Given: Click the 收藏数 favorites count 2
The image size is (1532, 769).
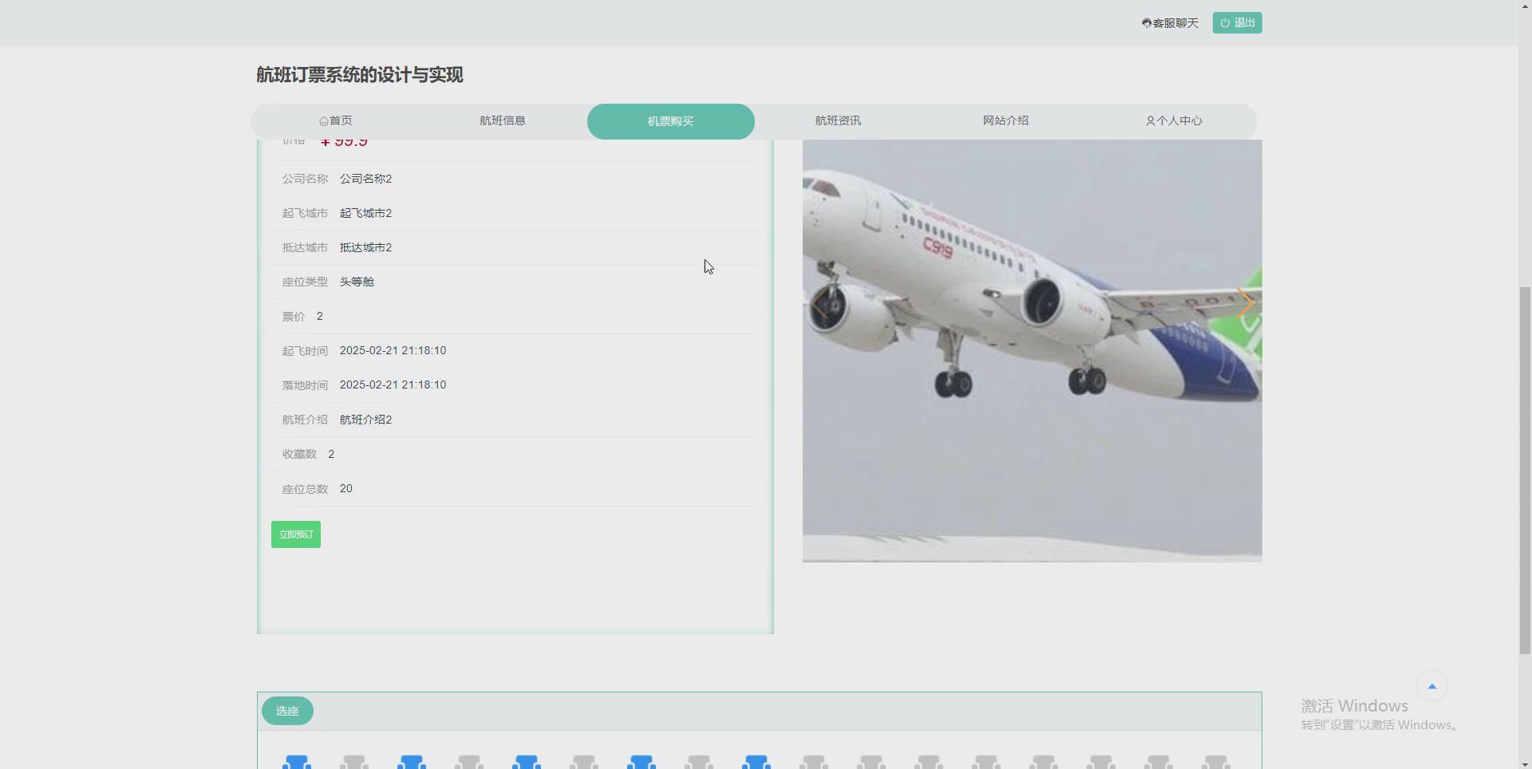Looking at the screenshot, I should click(331, 454).
